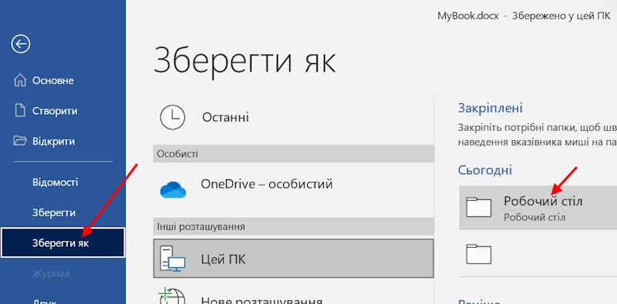The image size is (617, 304).
Task: Click the Інші розташування section label
Action: click(201, 226)
